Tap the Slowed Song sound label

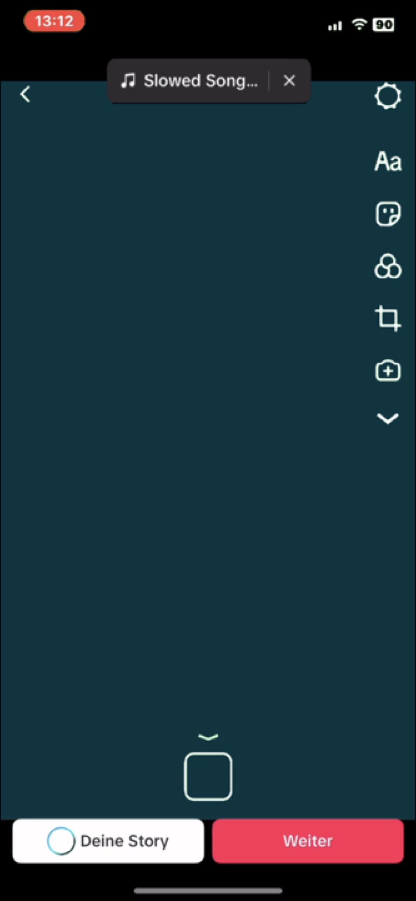pos(201,81)
